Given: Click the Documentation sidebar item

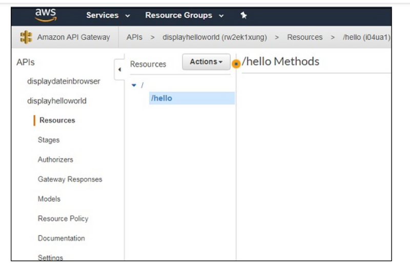Looking at the screenshot, I should [61, 238].
